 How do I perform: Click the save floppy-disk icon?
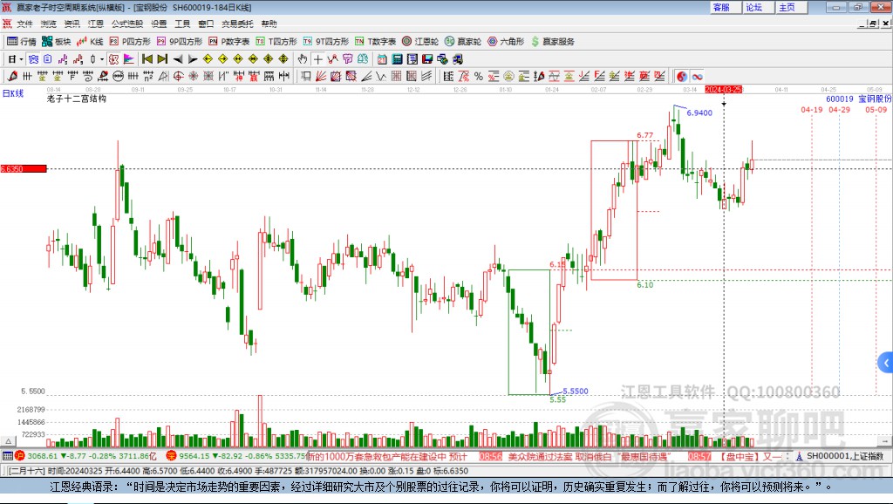[x=427, y=59]
